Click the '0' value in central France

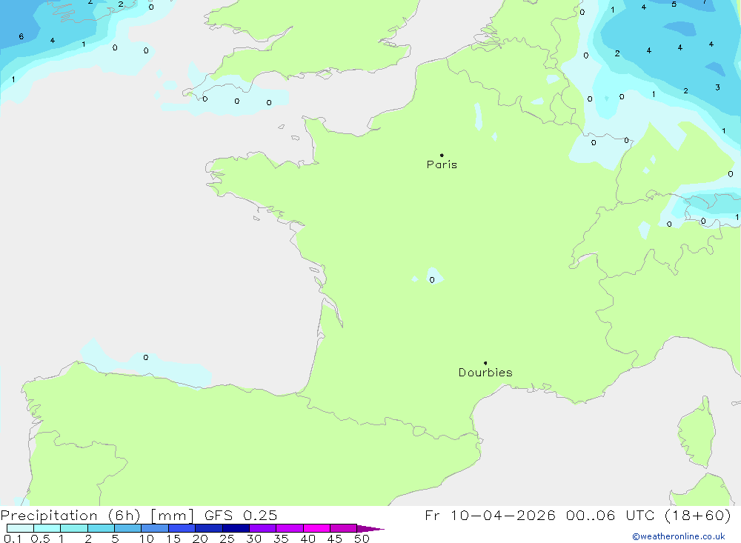(432, 280)
